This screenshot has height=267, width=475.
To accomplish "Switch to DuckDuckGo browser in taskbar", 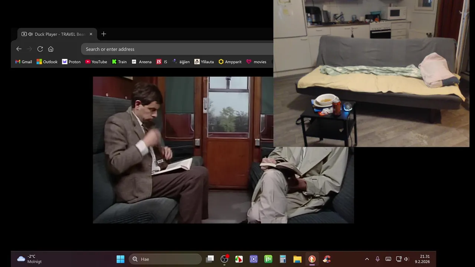I will coord(312,259).
